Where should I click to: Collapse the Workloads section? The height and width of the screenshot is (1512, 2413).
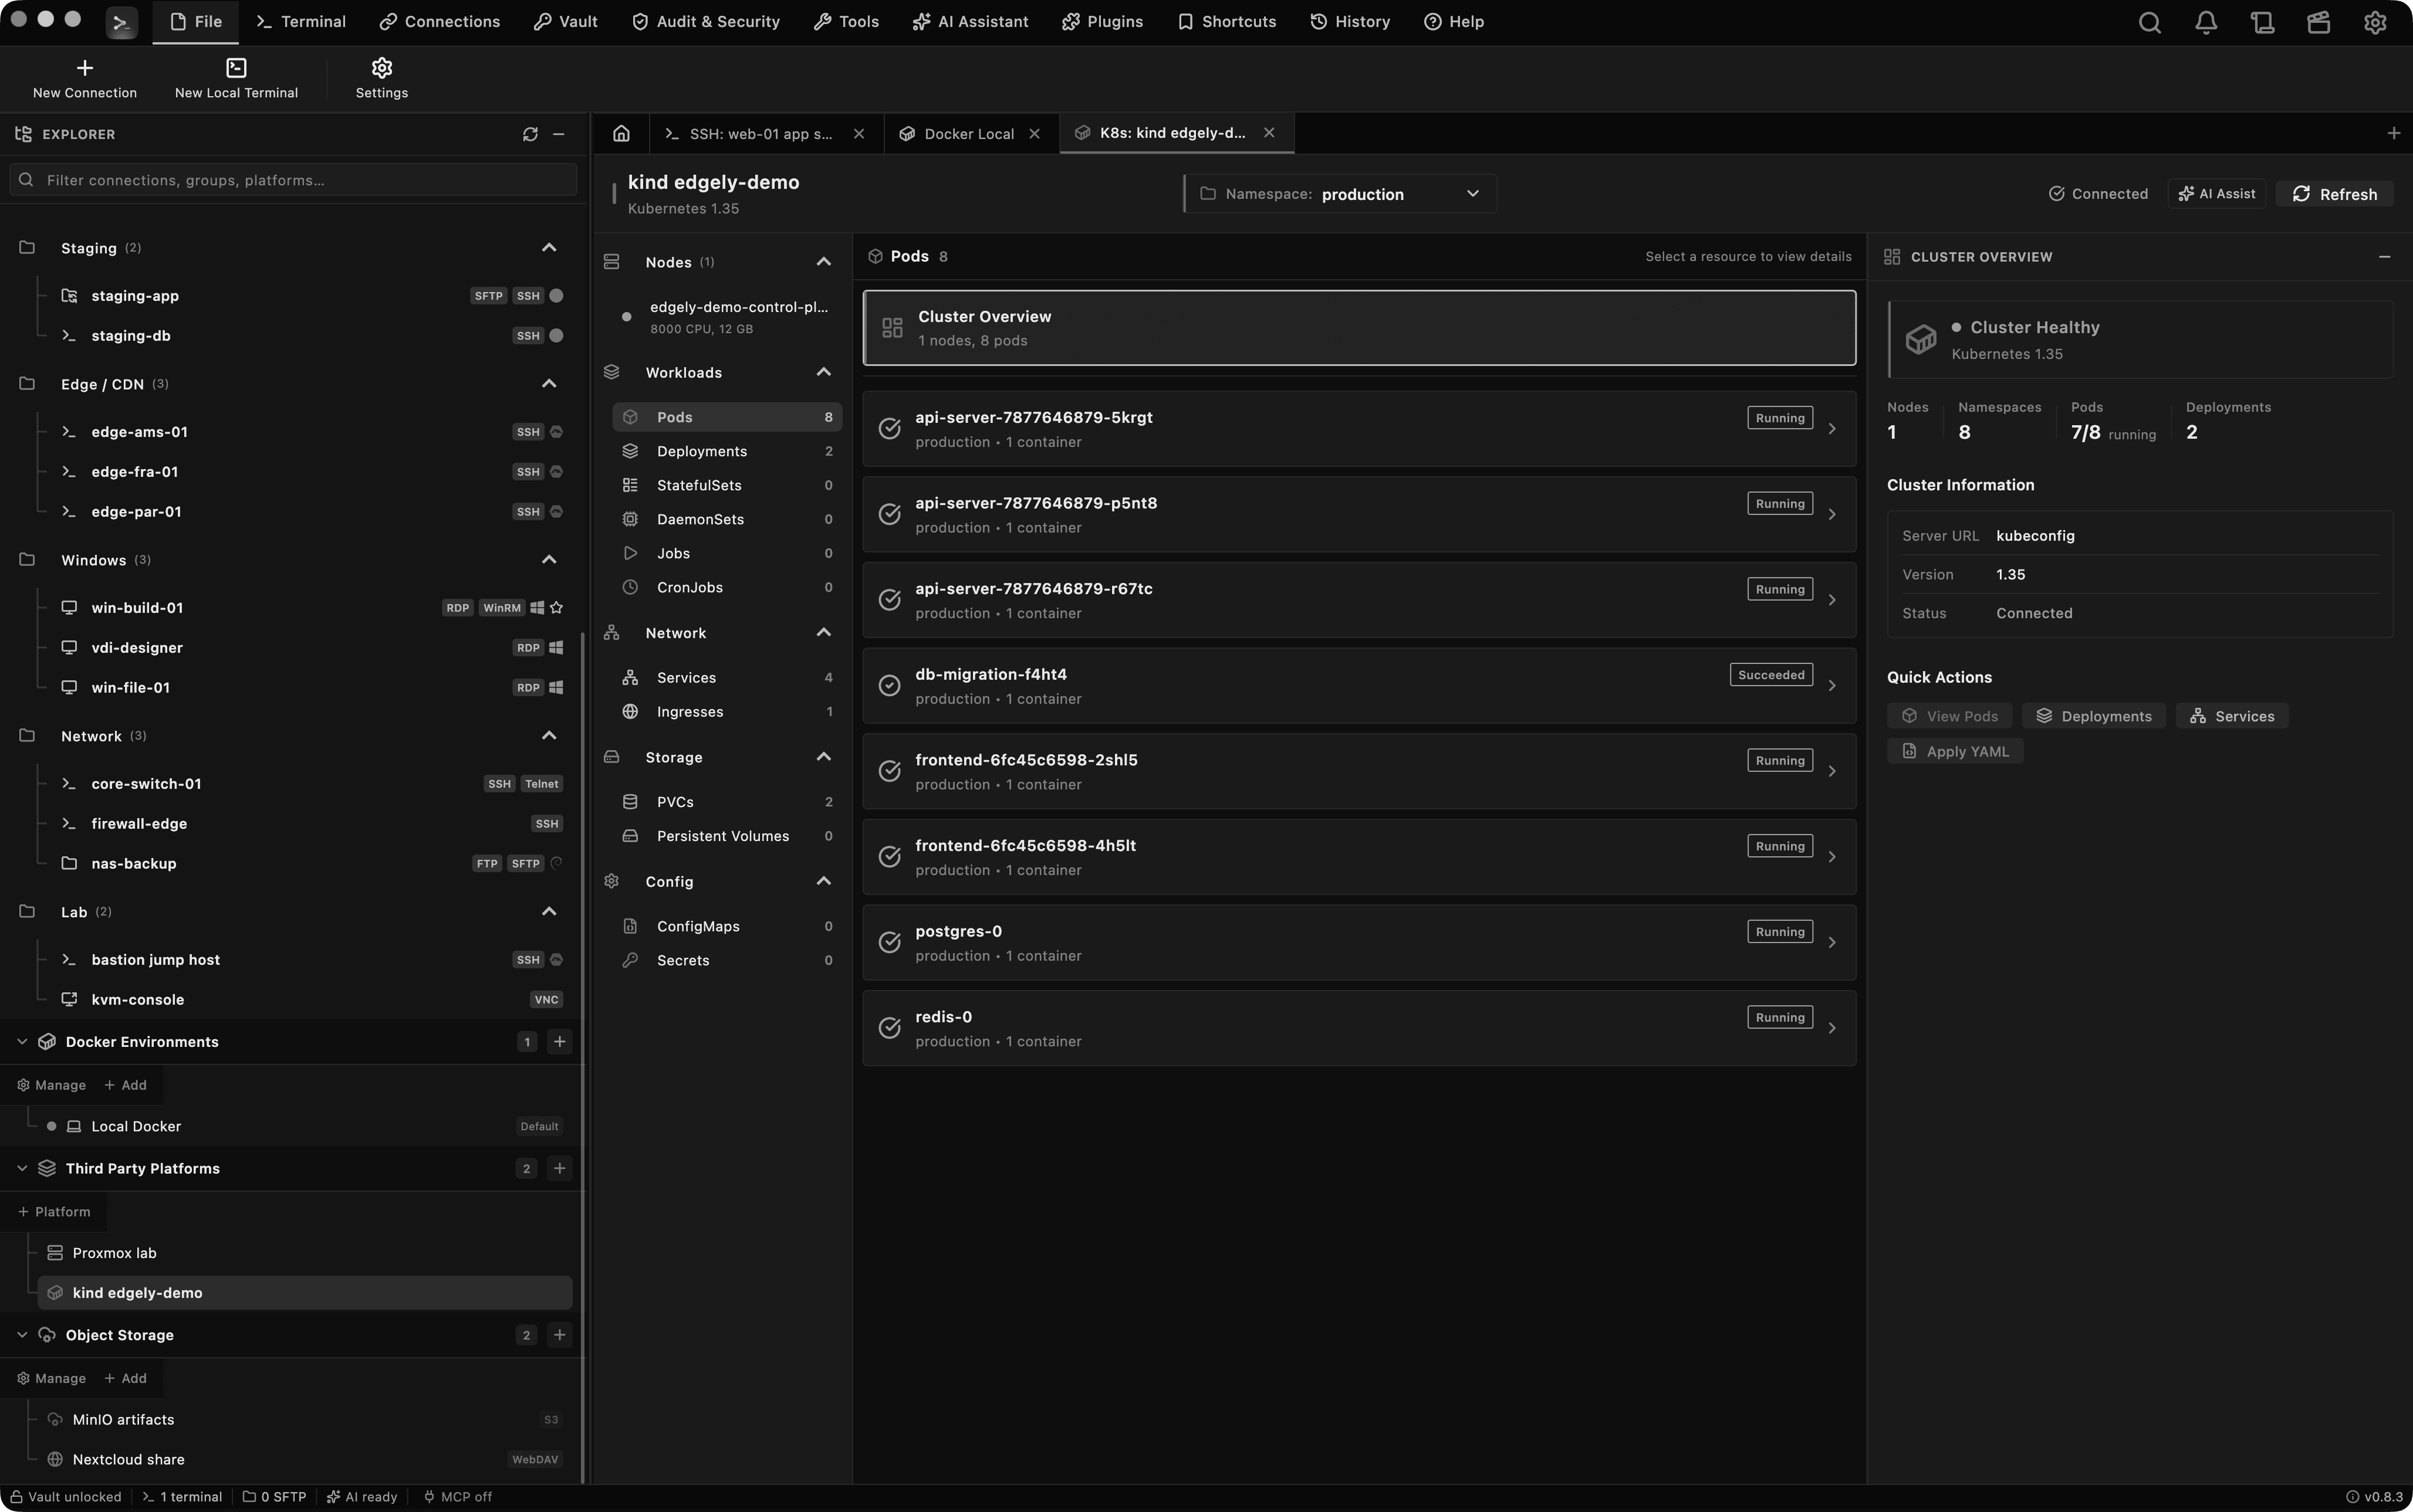click(823, 372)
